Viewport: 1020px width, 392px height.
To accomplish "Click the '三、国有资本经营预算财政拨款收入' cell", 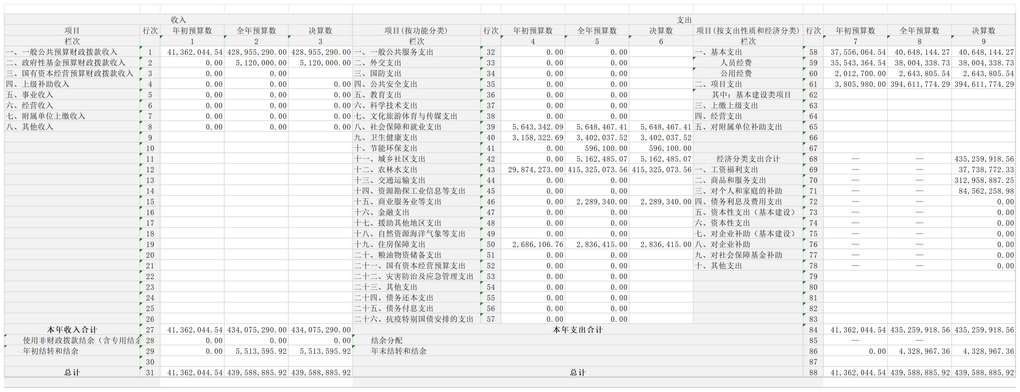I will coord(72,73).
